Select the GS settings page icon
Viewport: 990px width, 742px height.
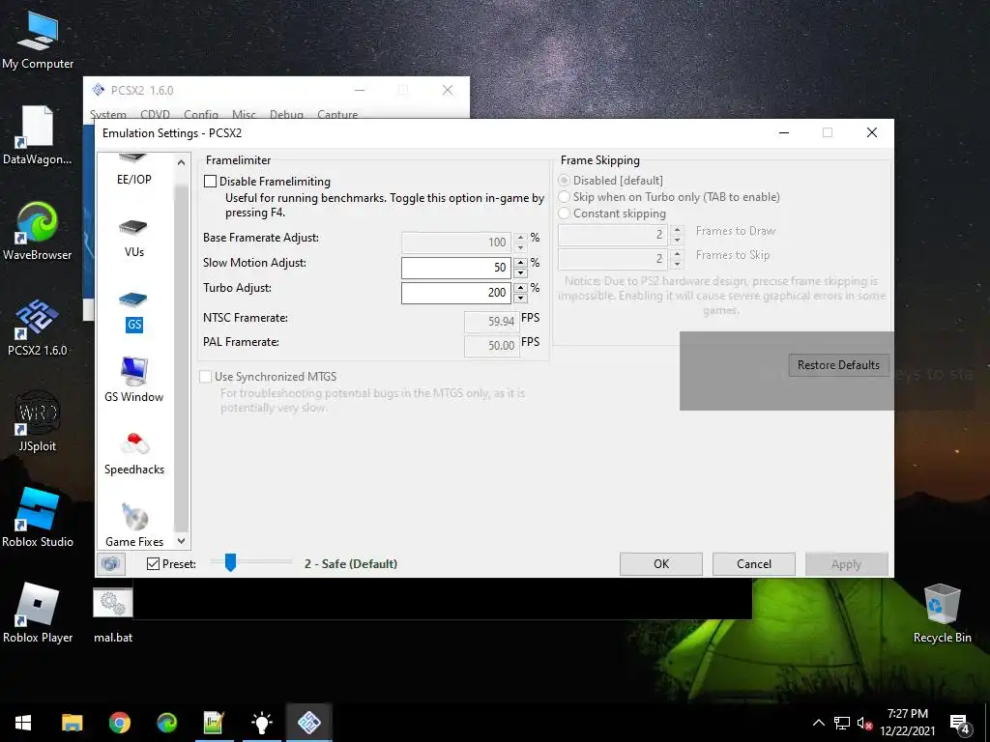133,300
